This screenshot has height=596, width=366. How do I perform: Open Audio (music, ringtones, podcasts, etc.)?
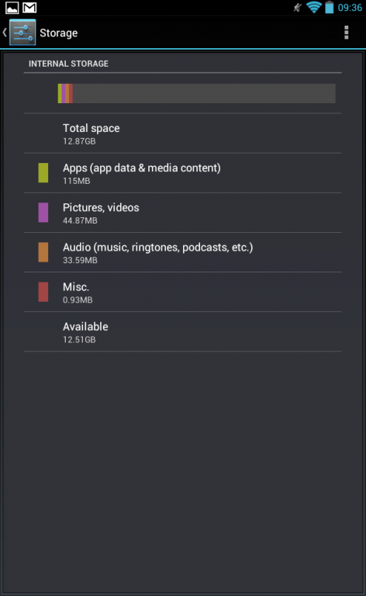pyautogui.click(x=183, y=252)
